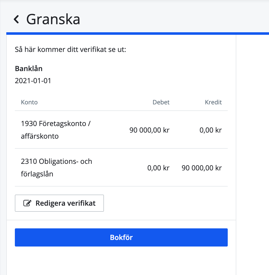Open Redigera verifikat to edit the voucher
This screenshot has height=275, width=269.
[x=59, y=203]
